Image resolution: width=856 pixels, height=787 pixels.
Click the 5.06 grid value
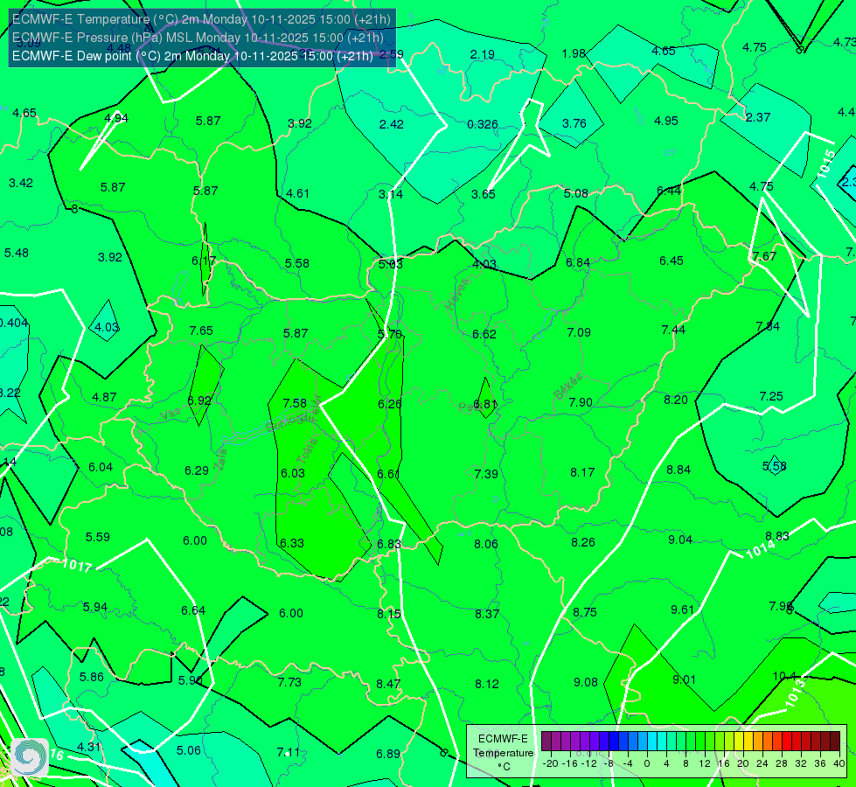click(188, 750)
